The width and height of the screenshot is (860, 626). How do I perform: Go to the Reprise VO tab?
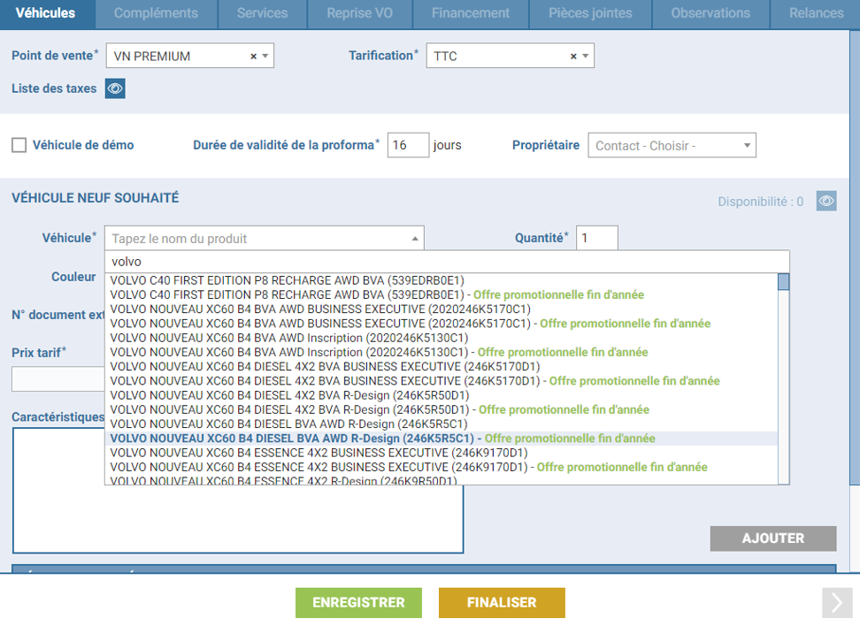[x=360, y=13]
